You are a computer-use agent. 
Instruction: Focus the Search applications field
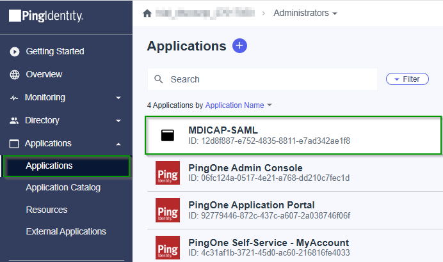click(262, 79)
